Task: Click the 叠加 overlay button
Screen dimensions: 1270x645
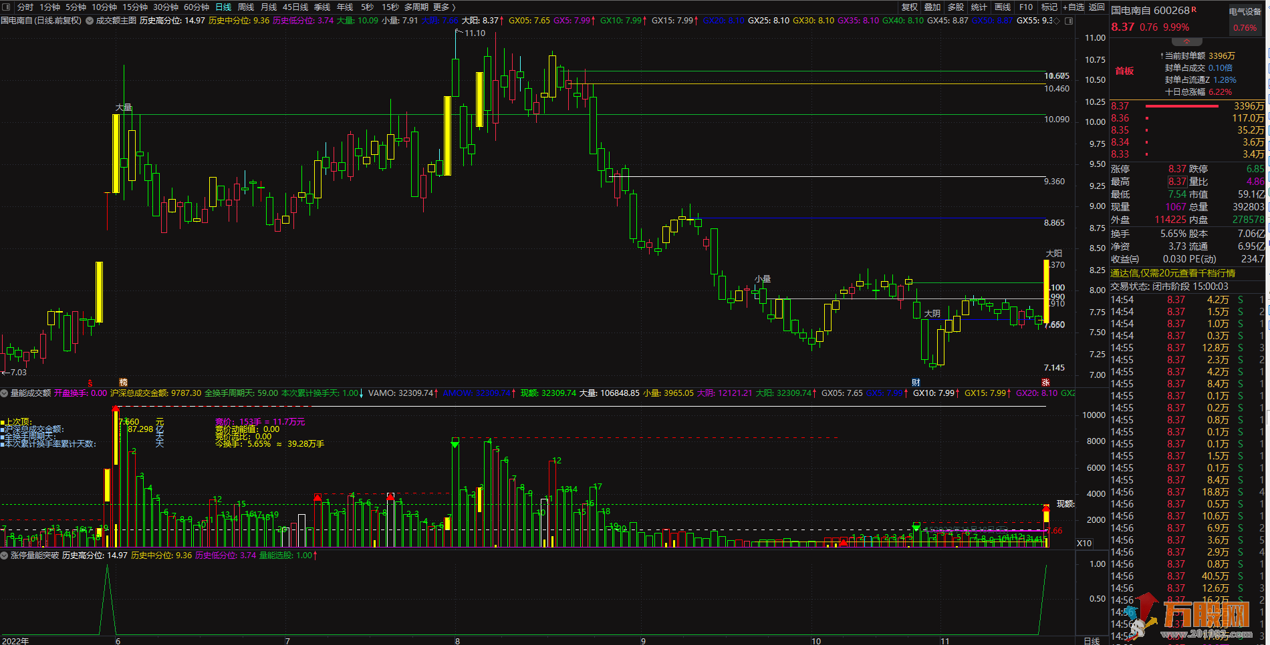Action: point(932,7)
